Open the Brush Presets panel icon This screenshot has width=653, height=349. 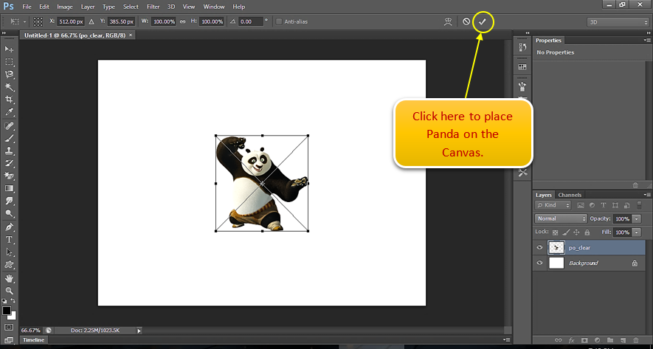522,86
